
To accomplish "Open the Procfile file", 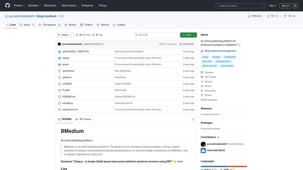I will tap(66, 90).
